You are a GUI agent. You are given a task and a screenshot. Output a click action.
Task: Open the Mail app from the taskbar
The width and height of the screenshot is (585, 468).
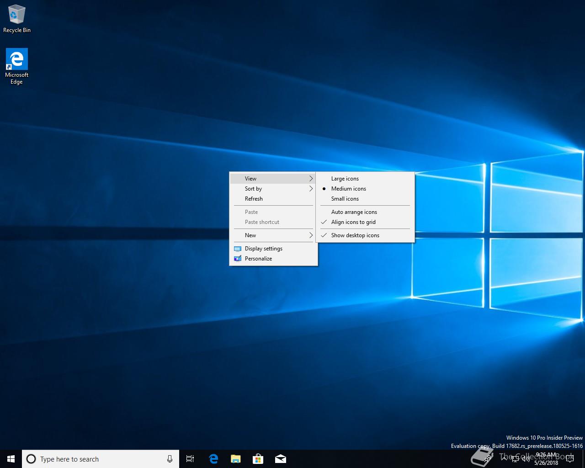[x=281, y=459]
